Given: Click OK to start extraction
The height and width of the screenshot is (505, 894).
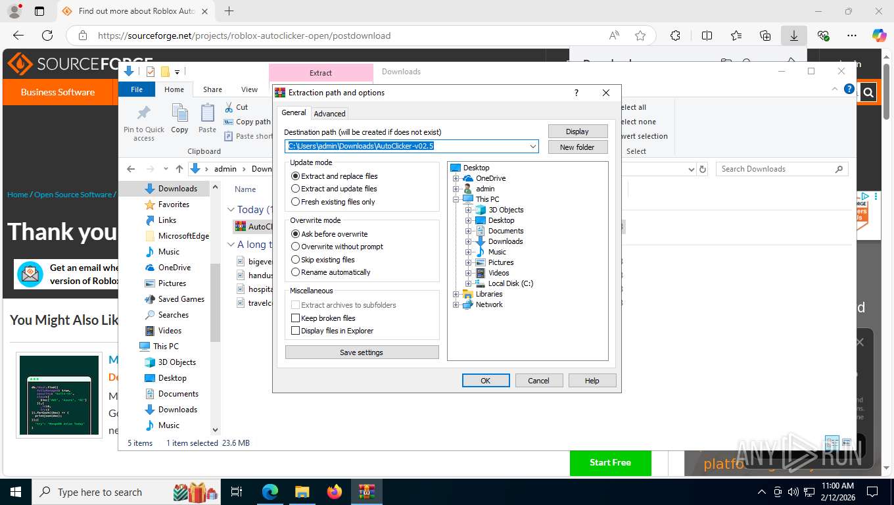Looking at the screenshot, I should (486, 381).
